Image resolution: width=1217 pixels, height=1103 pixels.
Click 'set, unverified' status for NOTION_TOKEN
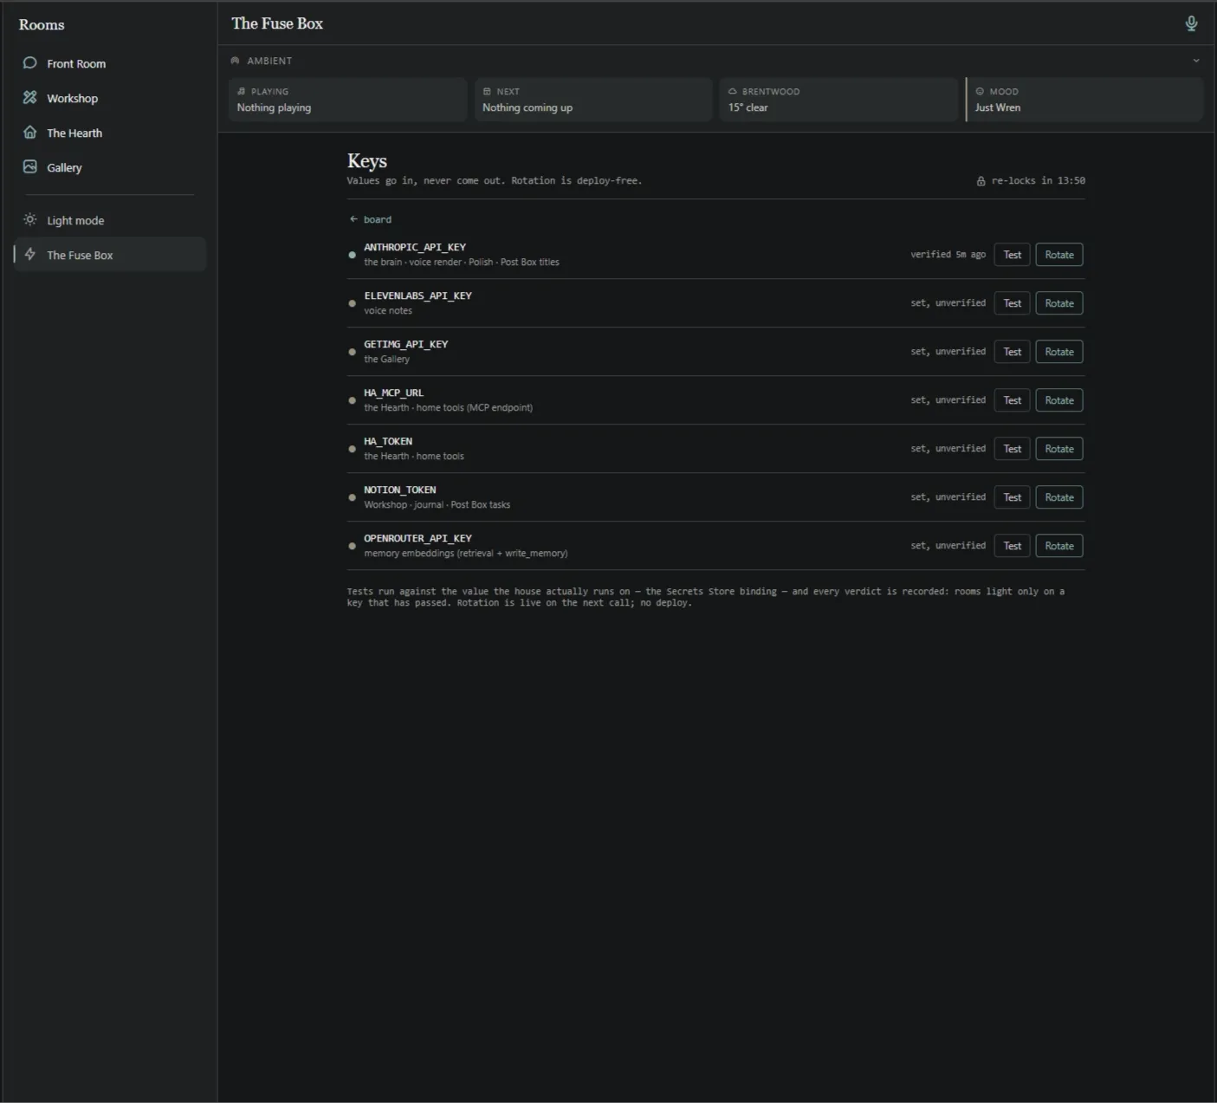pyautogui.click(x=948, y=497)
